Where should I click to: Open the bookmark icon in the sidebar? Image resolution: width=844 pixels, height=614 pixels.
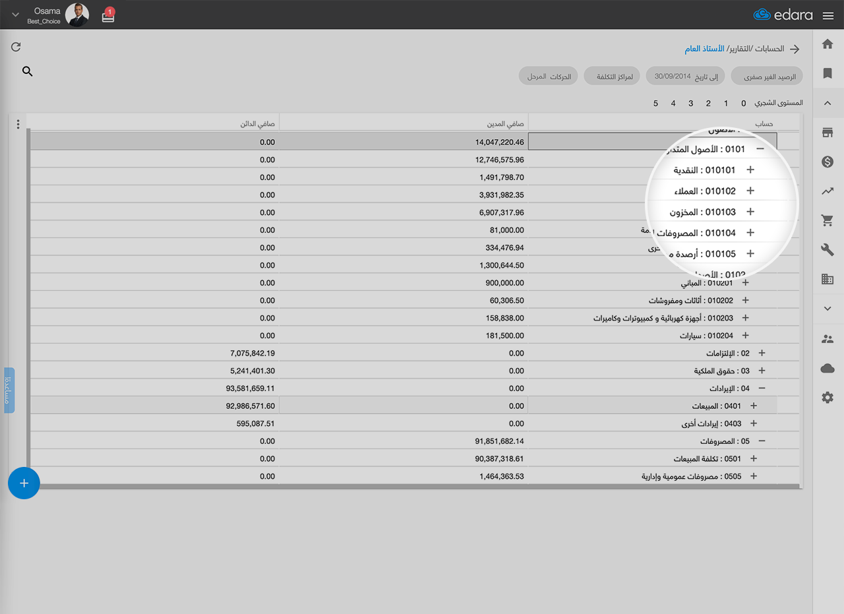point(828,73)
